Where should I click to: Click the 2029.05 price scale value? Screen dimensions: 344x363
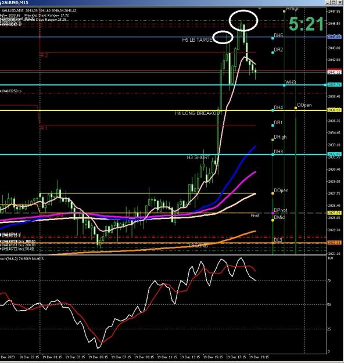(334, 181)
